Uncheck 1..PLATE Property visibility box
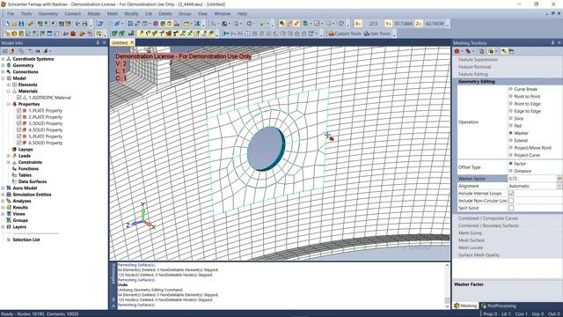 tap(19, 111)
